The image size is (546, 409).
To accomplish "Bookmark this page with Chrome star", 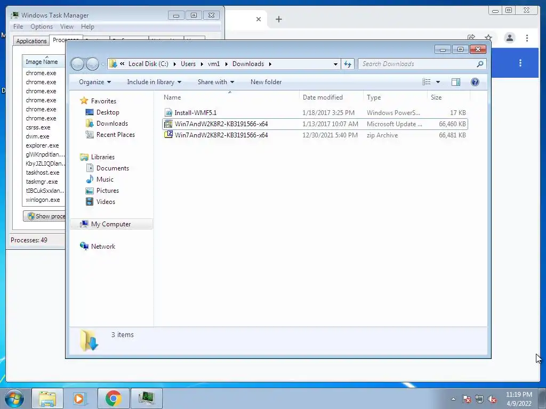I will click(488, 38).
